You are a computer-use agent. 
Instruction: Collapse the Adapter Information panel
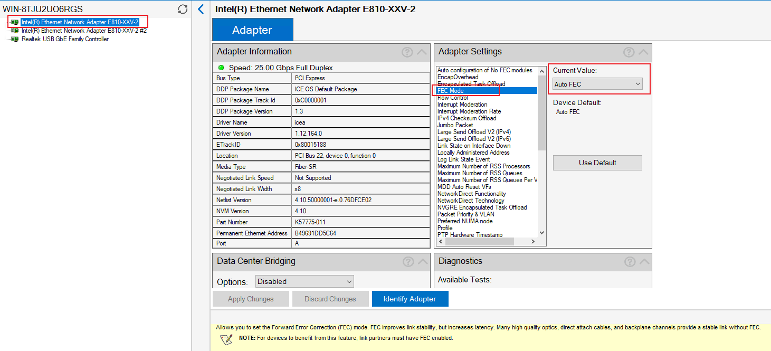tap(422, 52)
